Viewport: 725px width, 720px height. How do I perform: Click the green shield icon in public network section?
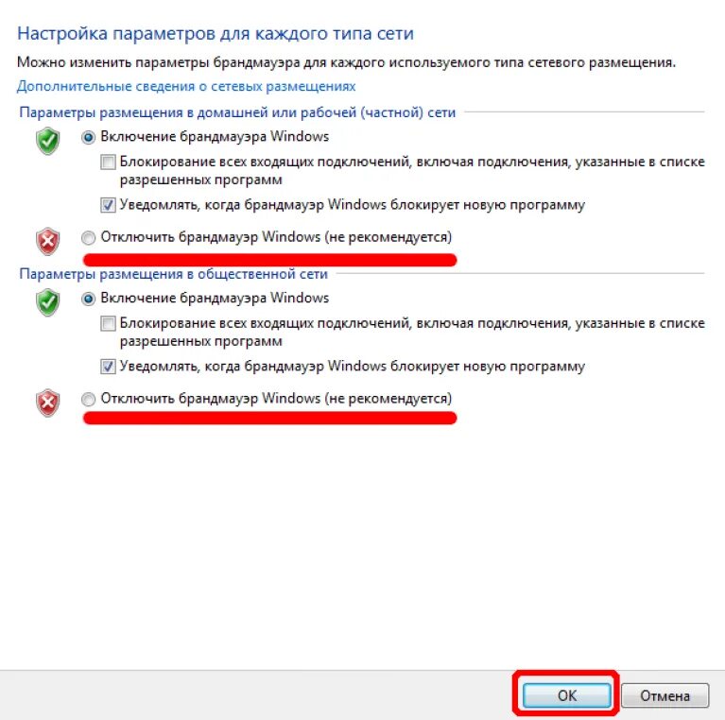[47, 302]
